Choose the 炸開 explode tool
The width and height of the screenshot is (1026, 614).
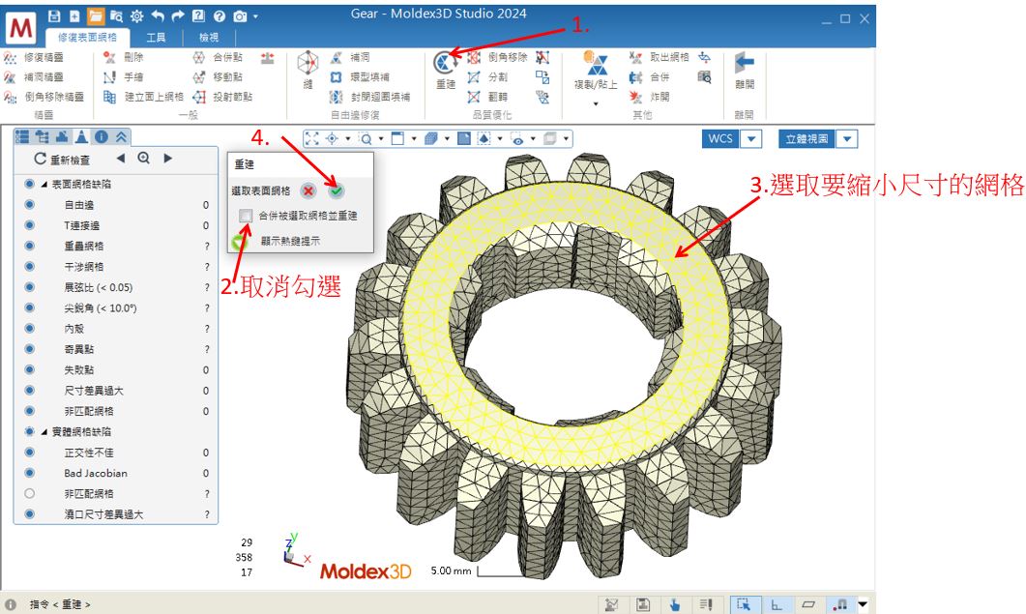(651, 97)
